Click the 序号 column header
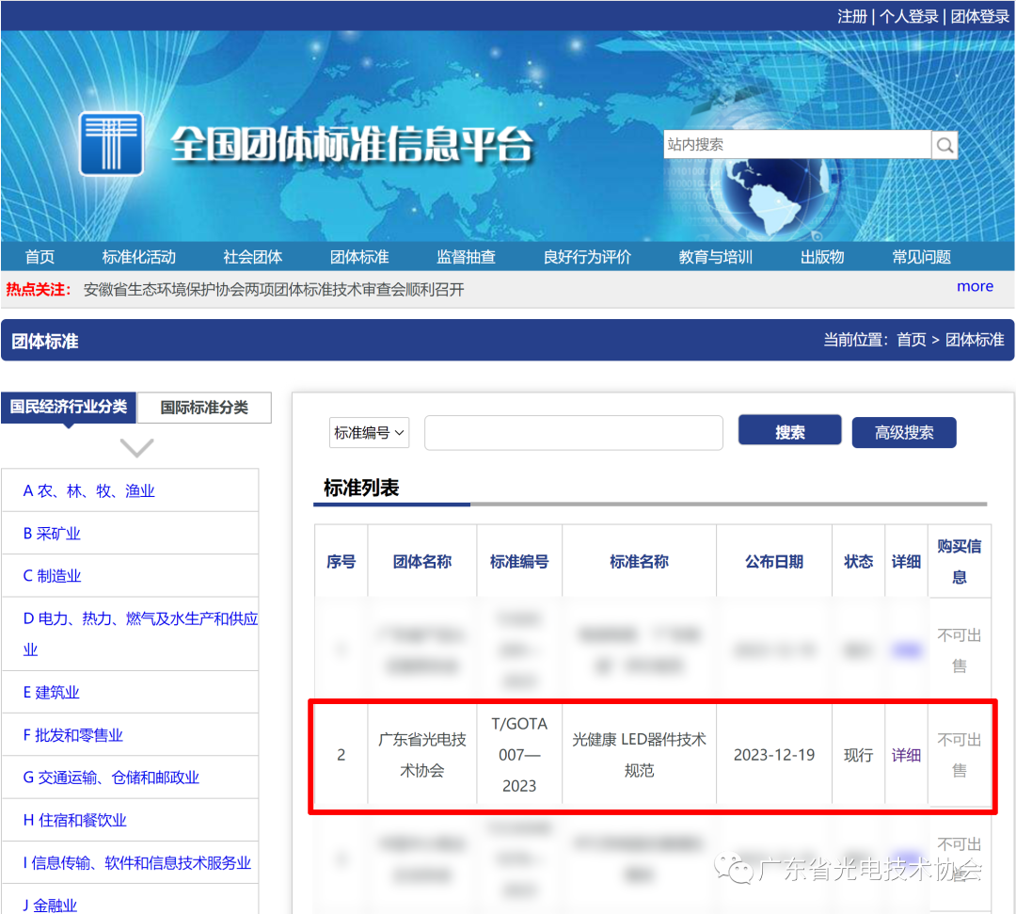This screenshot has width=1016, height=914. (x=341, y=561)
